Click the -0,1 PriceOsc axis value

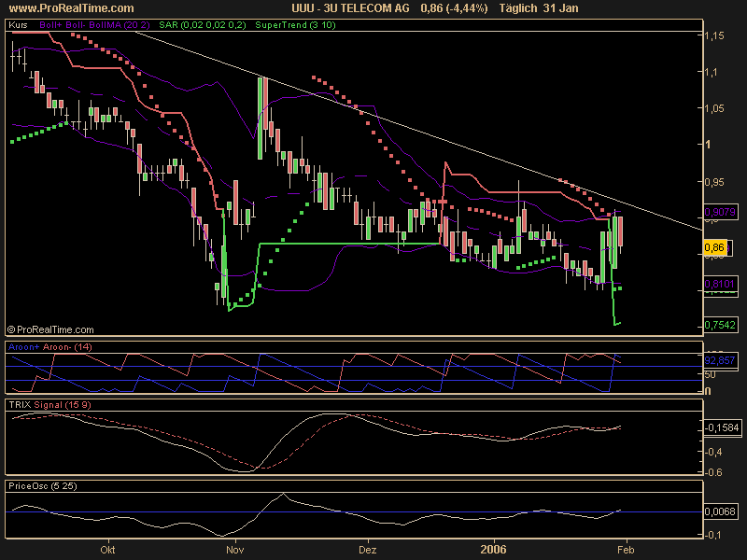(x=713, y=535)
